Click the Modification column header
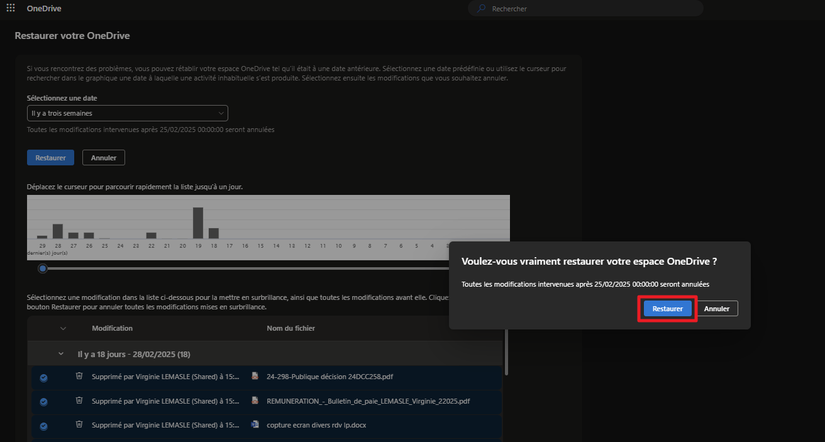This screenshot has width=825, height=442. click(x=112, y=328)
